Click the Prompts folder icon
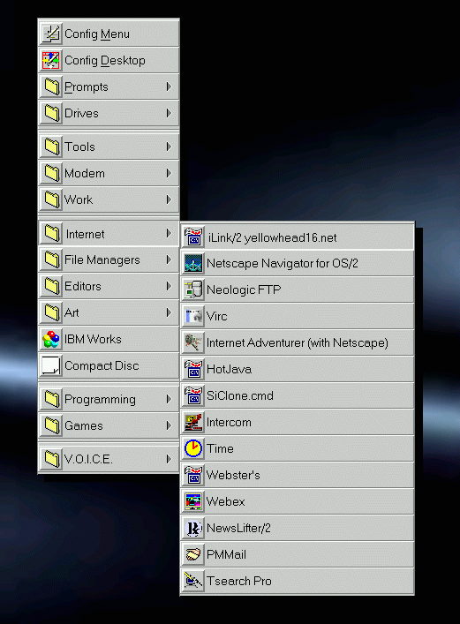The height and width of the screenshot is (624, 460). coord(52,86)
